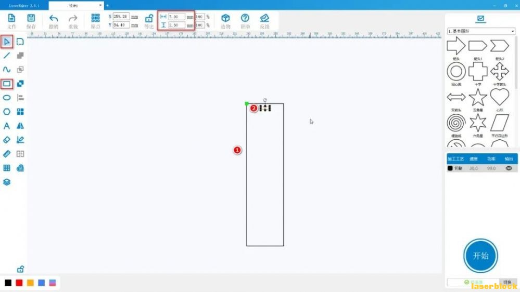520x292 pixels.
Task: Open the 反馈 feedback tool
Action: (x=264, y=21)
